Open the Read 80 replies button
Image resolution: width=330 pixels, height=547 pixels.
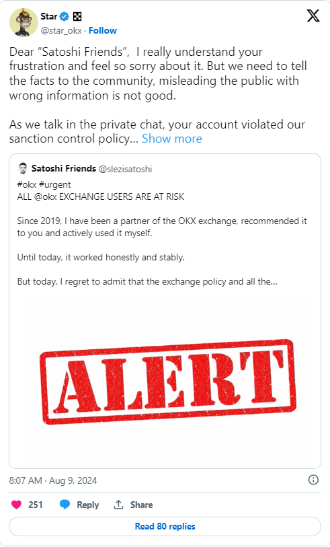(165, 526)
